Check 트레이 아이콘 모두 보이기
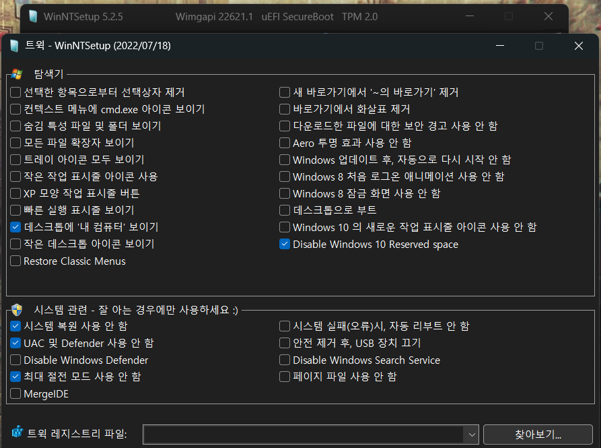The width and height of the screenshot is (601, 448). 15,160
